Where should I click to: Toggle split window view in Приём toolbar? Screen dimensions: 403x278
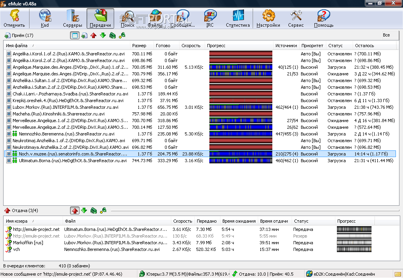(75, 35)
